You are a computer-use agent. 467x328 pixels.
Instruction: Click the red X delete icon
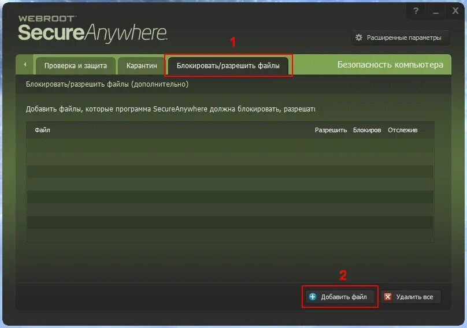point(387,296)
